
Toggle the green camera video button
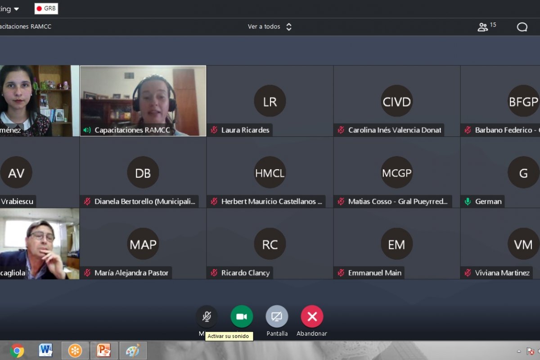pos(242,316)
